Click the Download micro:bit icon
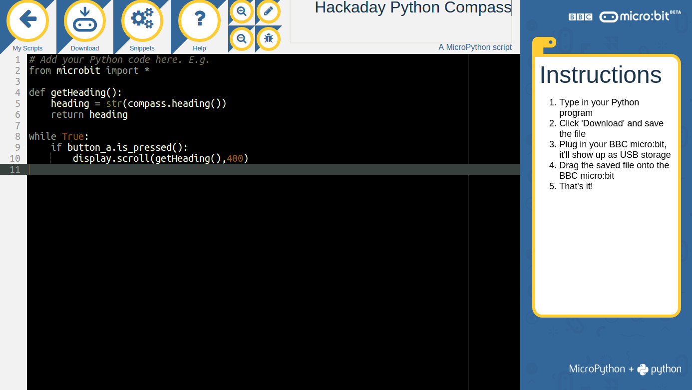The width and height of the screenshot is (692, 390). click(84, 20)
